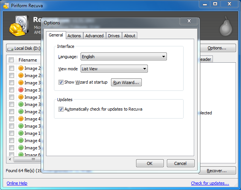Image resolution: width=241 pixels, height=190 pixels.
Task: Open the About tab
Action: [130, 36]
